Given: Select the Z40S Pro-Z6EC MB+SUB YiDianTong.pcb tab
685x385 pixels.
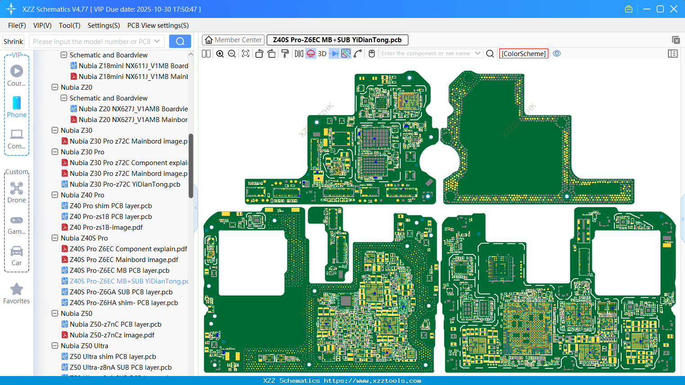Looking at the screenshot, I should point(337,40).
